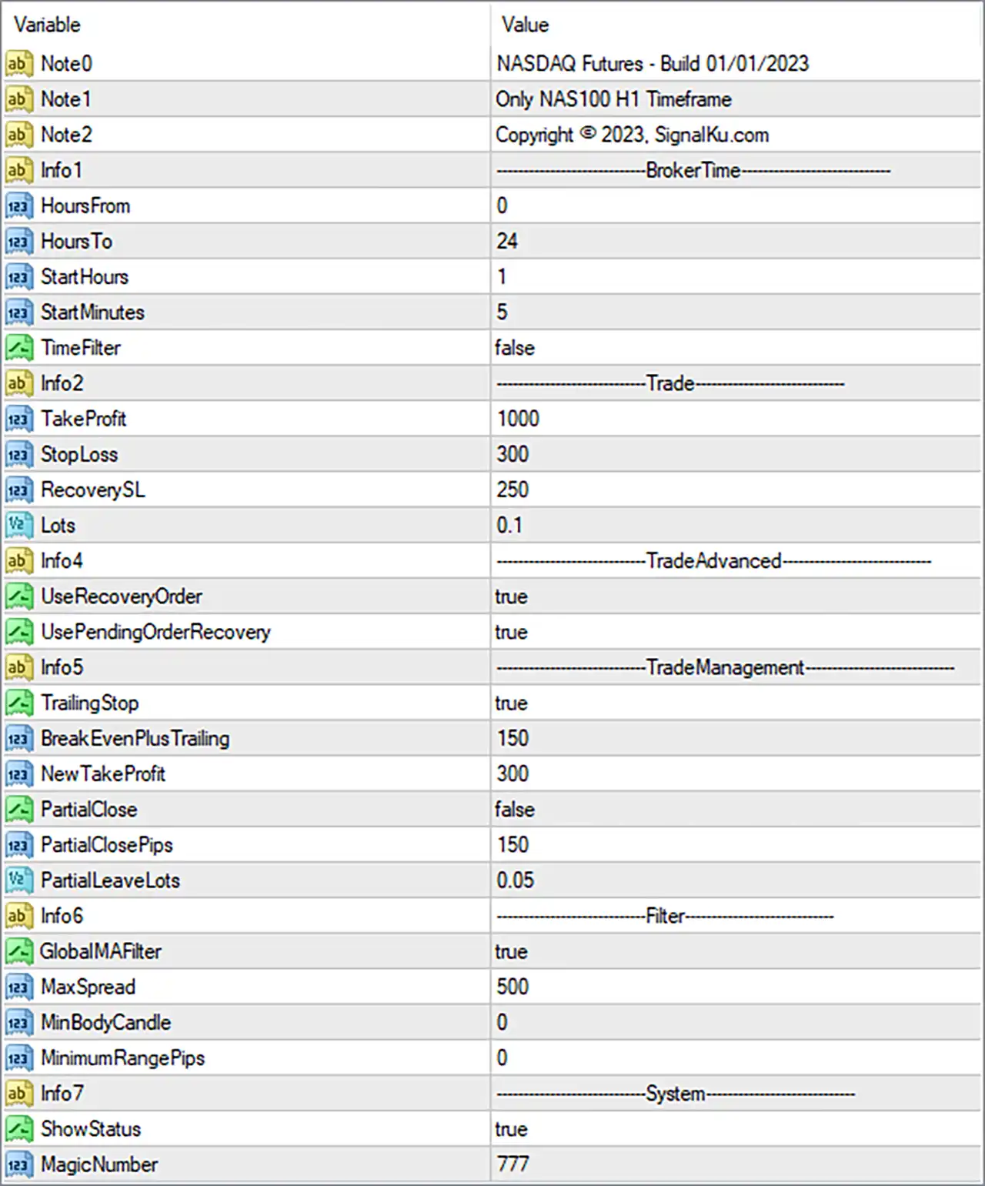985x1186 pixels.
Task: Edit the StartMinutes value 5
Action: (x=502, y=312)
